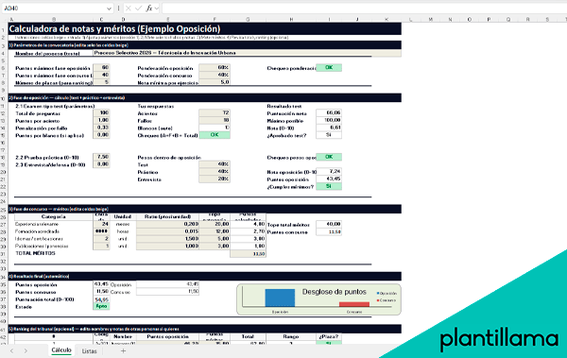Select Máximo posible value 100,00
This screenshot has height=358, width=567.
click(329, 120)
